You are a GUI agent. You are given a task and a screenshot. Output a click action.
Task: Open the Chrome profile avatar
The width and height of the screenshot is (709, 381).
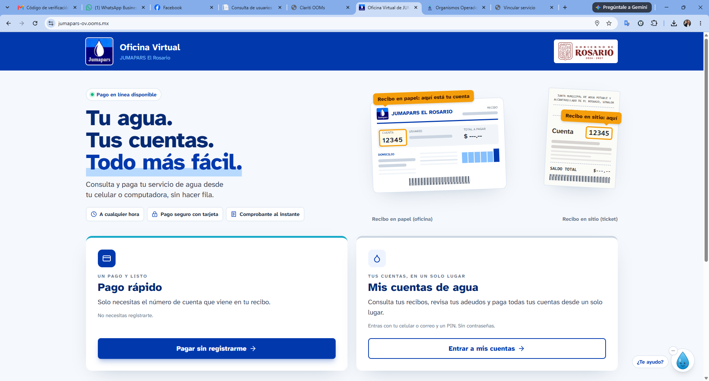click(687, 23)
